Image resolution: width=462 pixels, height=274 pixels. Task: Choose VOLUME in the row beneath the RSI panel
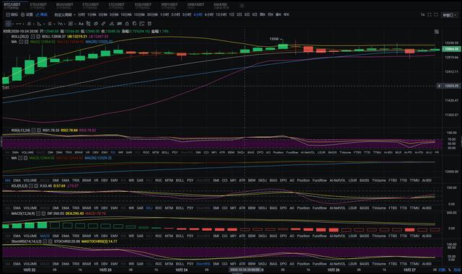pyautogui.click(x=27, y=153)
